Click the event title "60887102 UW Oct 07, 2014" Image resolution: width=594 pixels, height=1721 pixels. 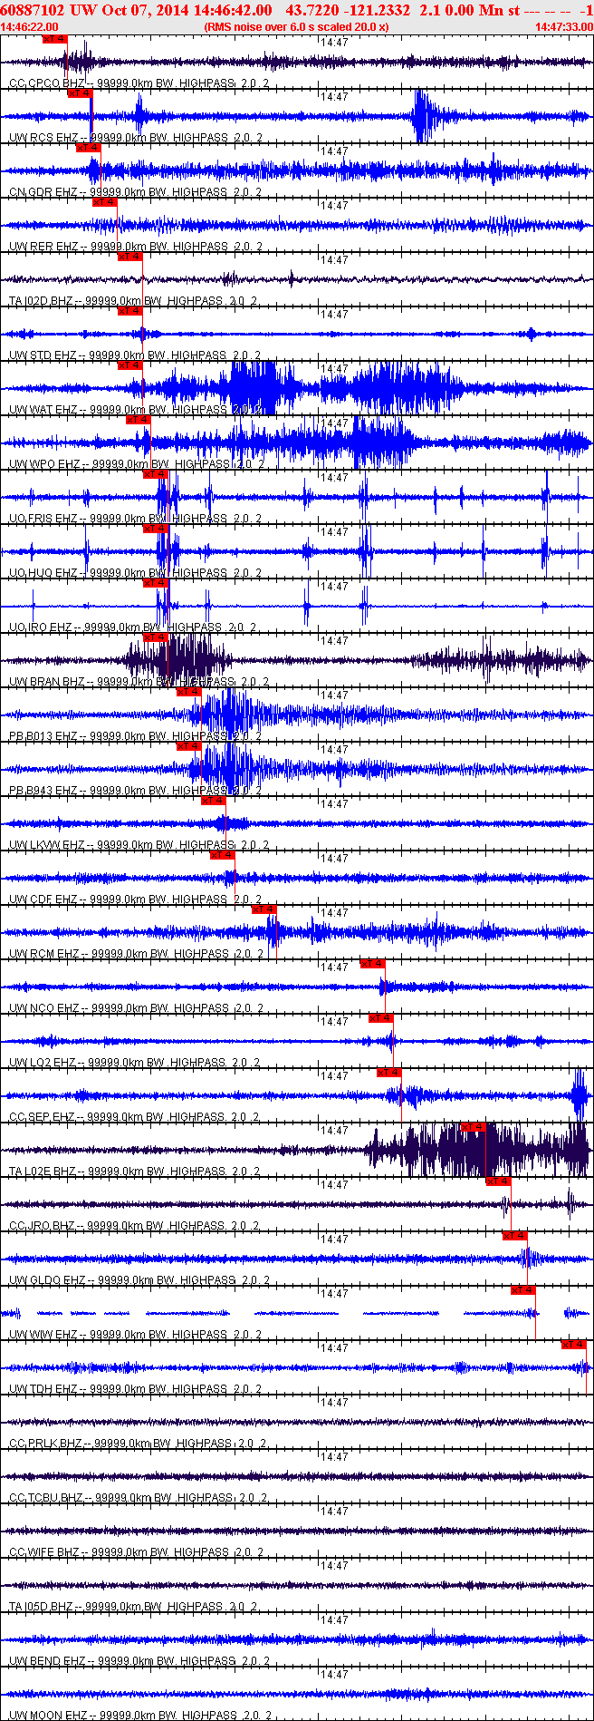(x=93, y=10)
